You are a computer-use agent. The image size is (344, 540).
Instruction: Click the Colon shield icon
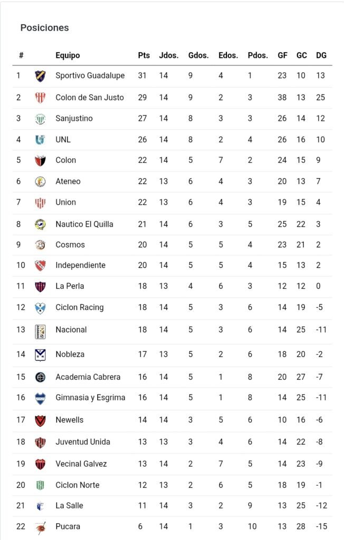pos(40,160)
